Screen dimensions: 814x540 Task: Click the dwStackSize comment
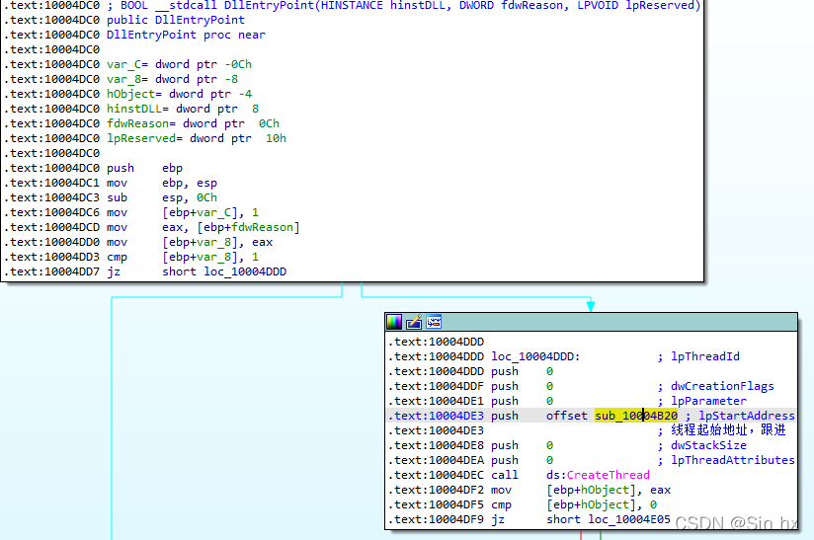click(x=701, y=445)
